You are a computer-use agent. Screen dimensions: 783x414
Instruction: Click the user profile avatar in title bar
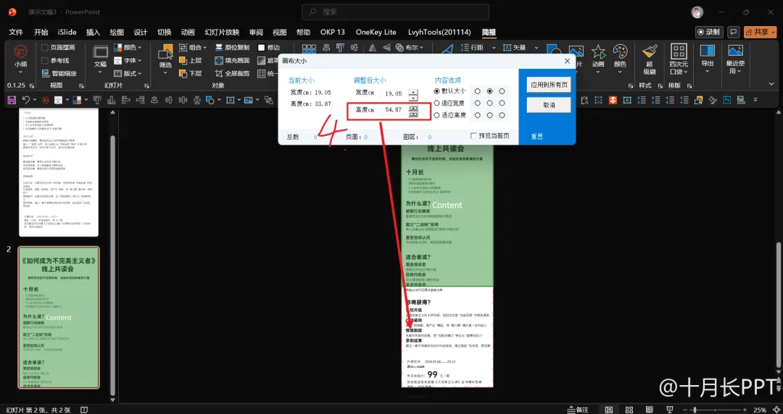click(x=697, y=12)
